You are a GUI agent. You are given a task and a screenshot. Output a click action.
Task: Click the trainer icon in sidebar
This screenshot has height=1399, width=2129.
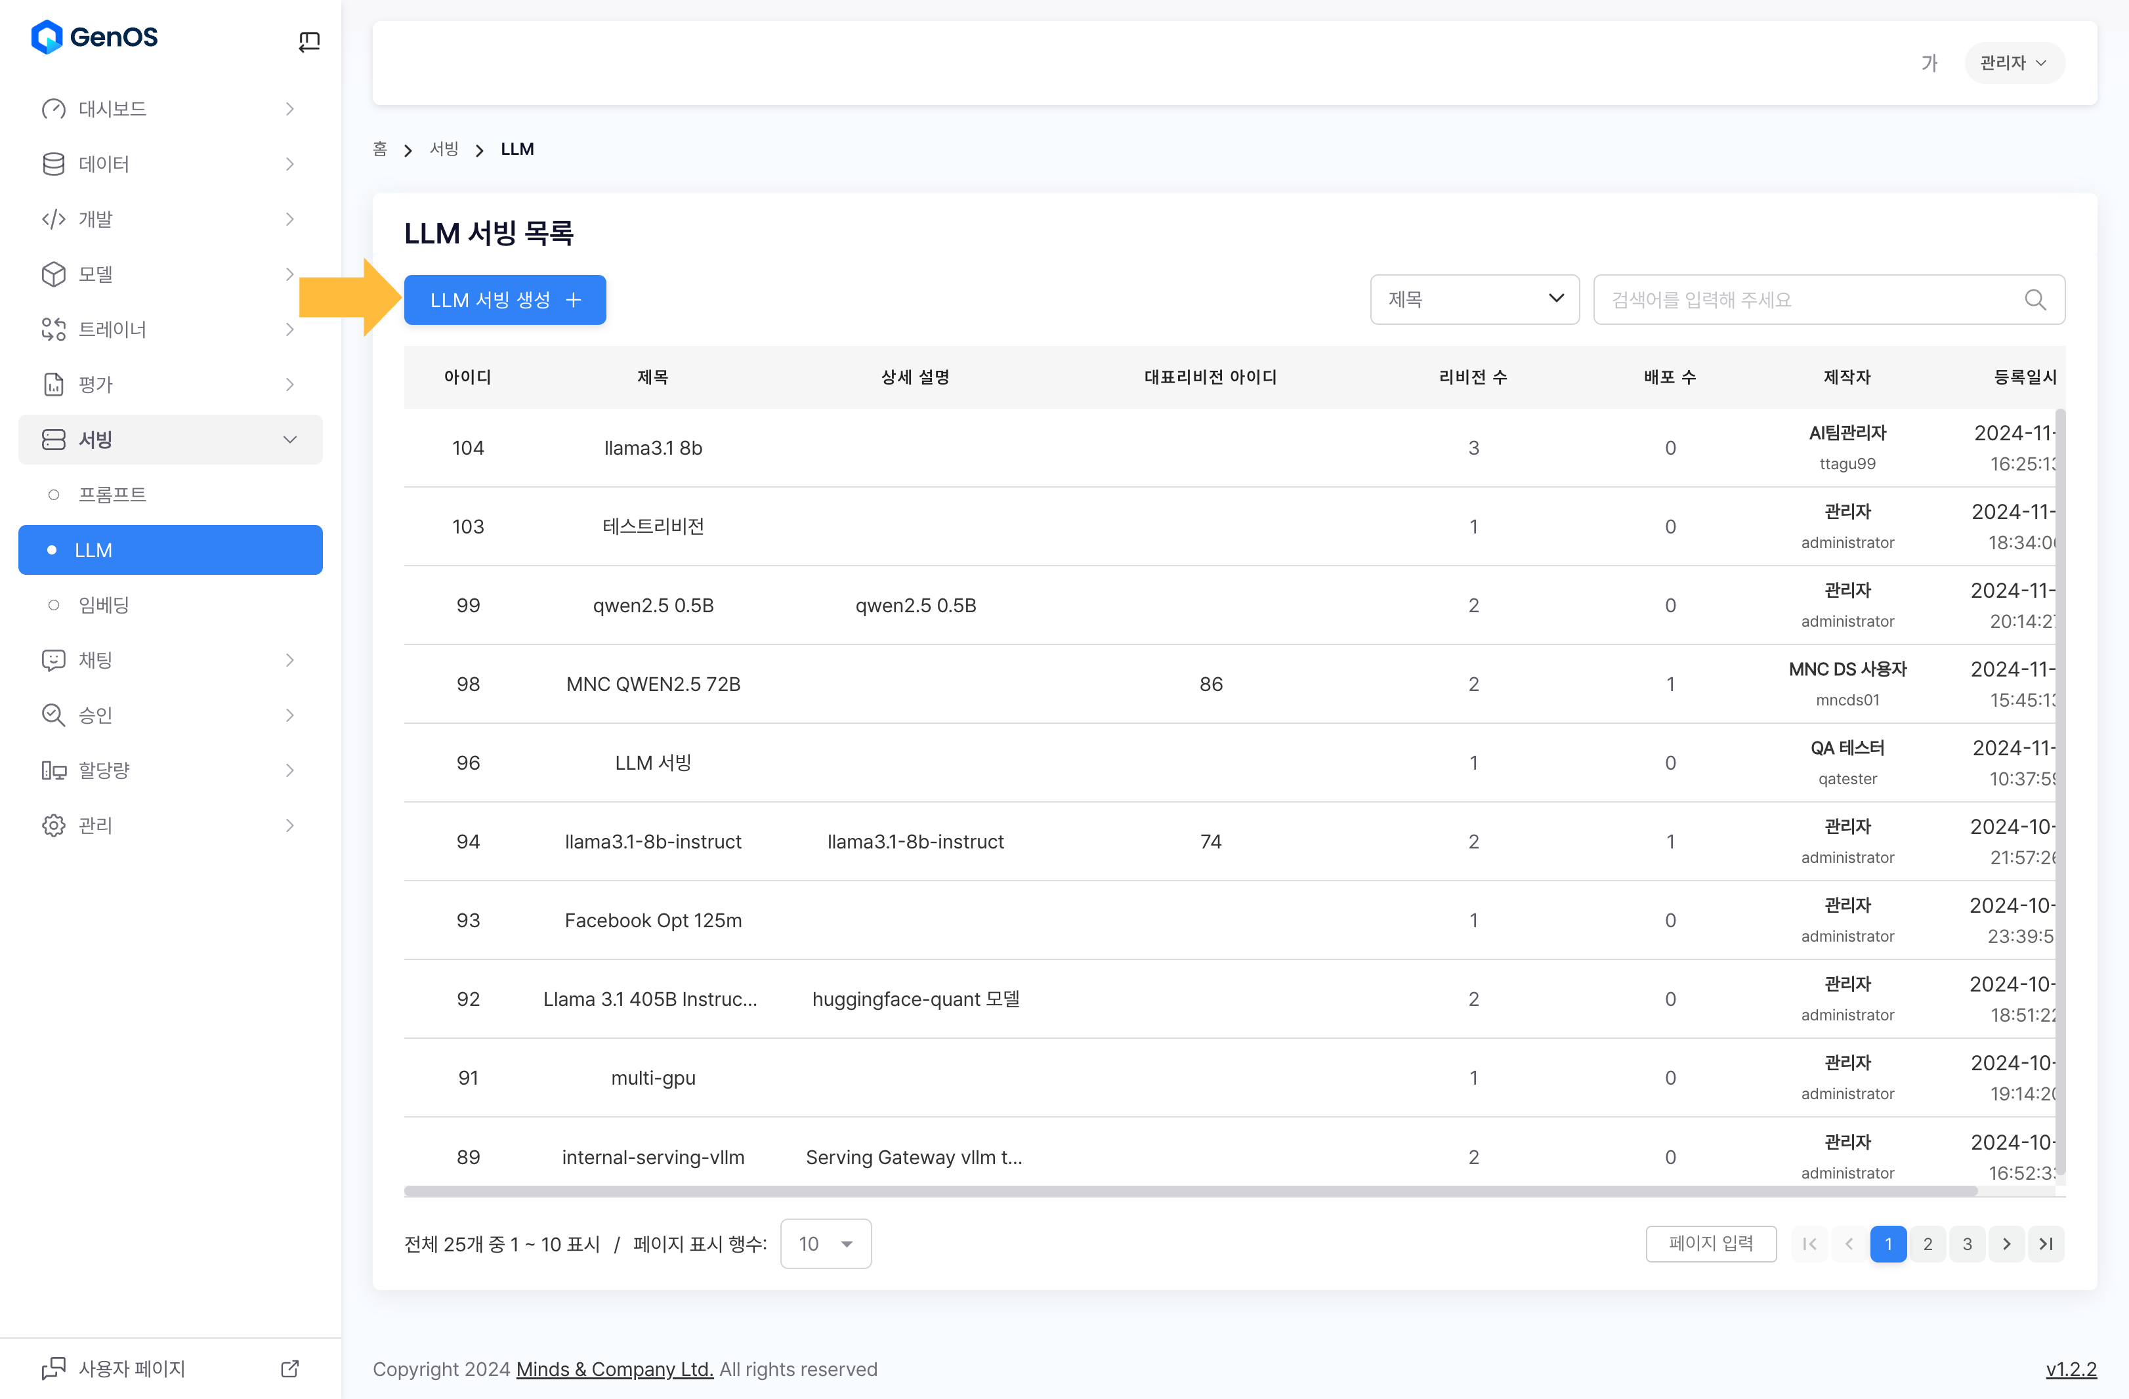point(54,329)
